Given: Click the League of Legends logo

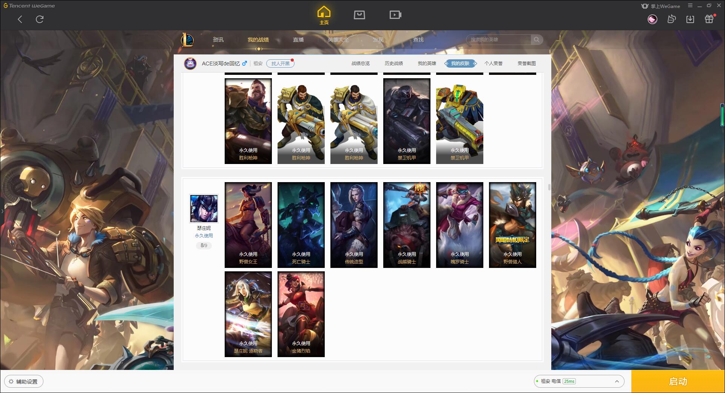Looking at the screenshot, I should 187,40.
